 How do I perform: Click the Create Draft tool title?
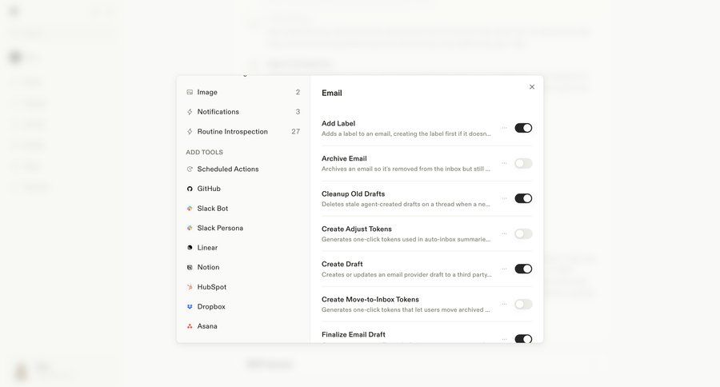[342, 265]
